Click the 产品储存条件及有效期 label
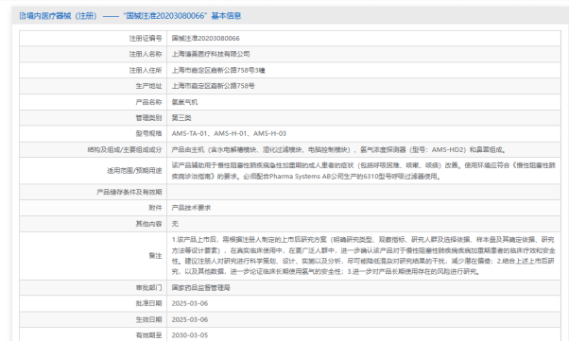The width and height of the screenshot is (569, 341). tap(129, 192)
